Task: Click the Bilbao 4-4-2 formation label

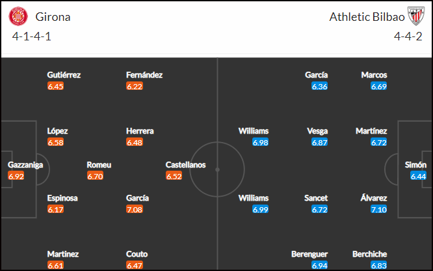Action: (x=408, y=36)
